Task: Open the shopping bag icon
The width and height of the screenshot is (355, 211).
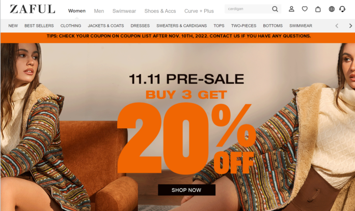Action: 318,9
